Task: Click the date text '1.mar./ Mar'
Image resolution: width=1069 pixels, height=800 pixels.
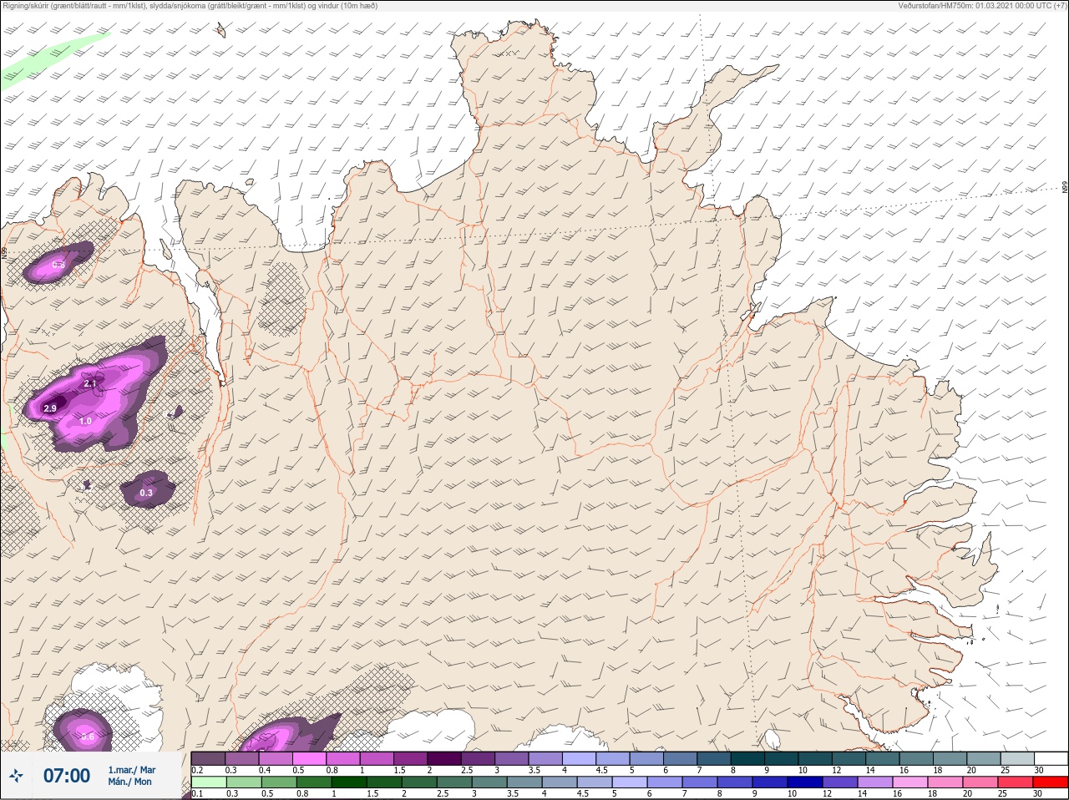Action: pyautogui.click(x=131, y=770)
